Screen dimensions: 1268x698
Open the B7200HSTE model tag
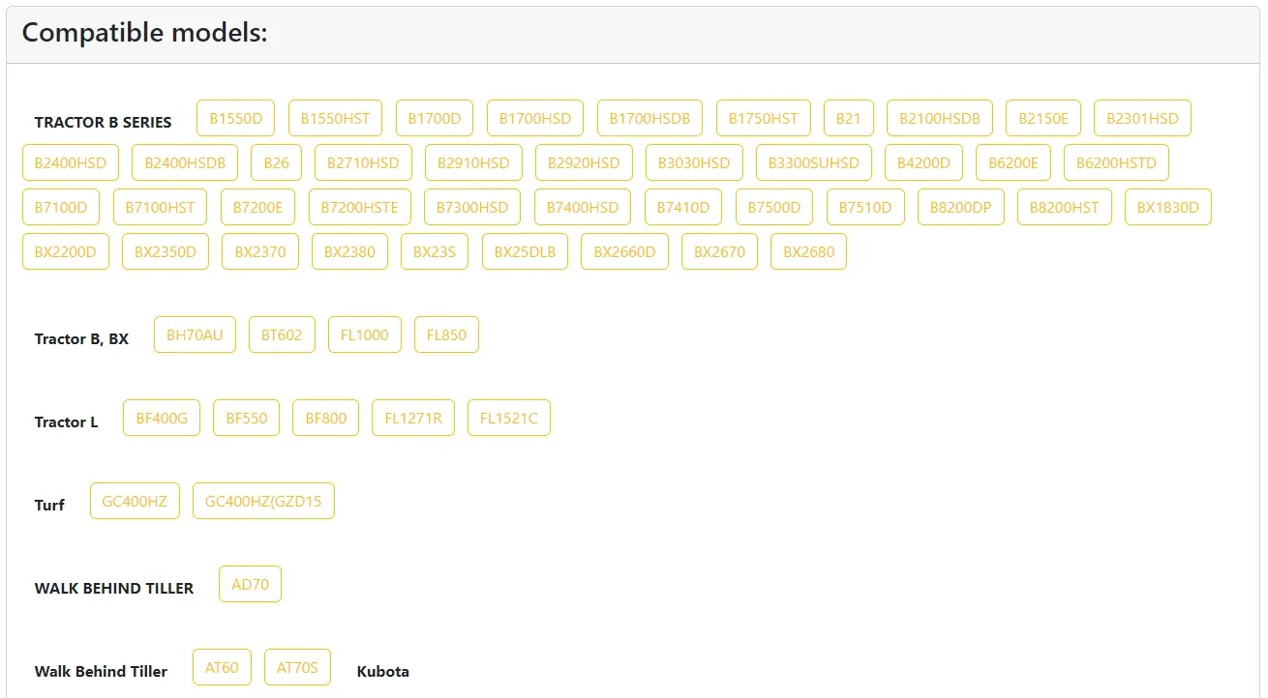point(360,207)
